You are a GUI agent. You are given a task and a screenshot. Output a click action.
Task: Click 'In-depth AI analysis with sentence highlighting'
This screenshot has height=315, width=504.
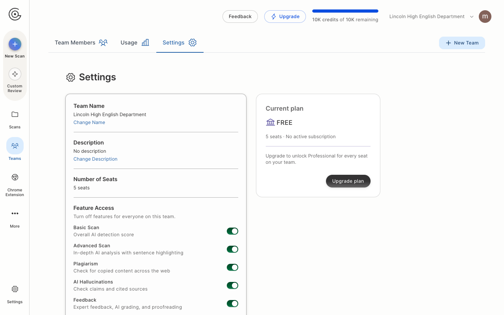coord(128,253)
